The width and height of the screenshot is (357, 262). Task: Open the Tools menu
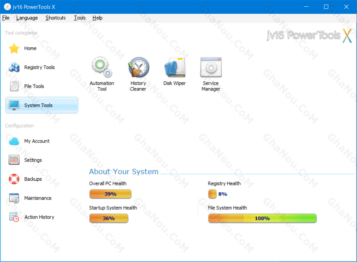80,18
